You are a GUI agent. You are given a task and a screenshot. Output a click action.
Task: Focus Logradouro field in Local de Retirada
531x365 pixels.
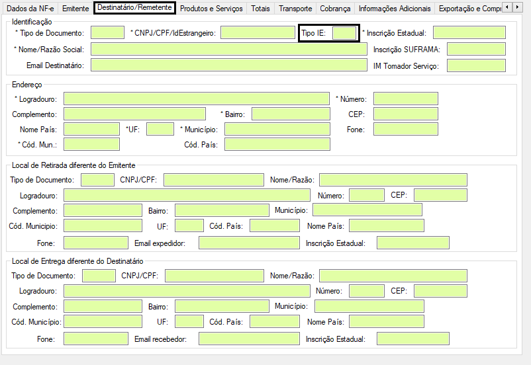coord(187,195)
